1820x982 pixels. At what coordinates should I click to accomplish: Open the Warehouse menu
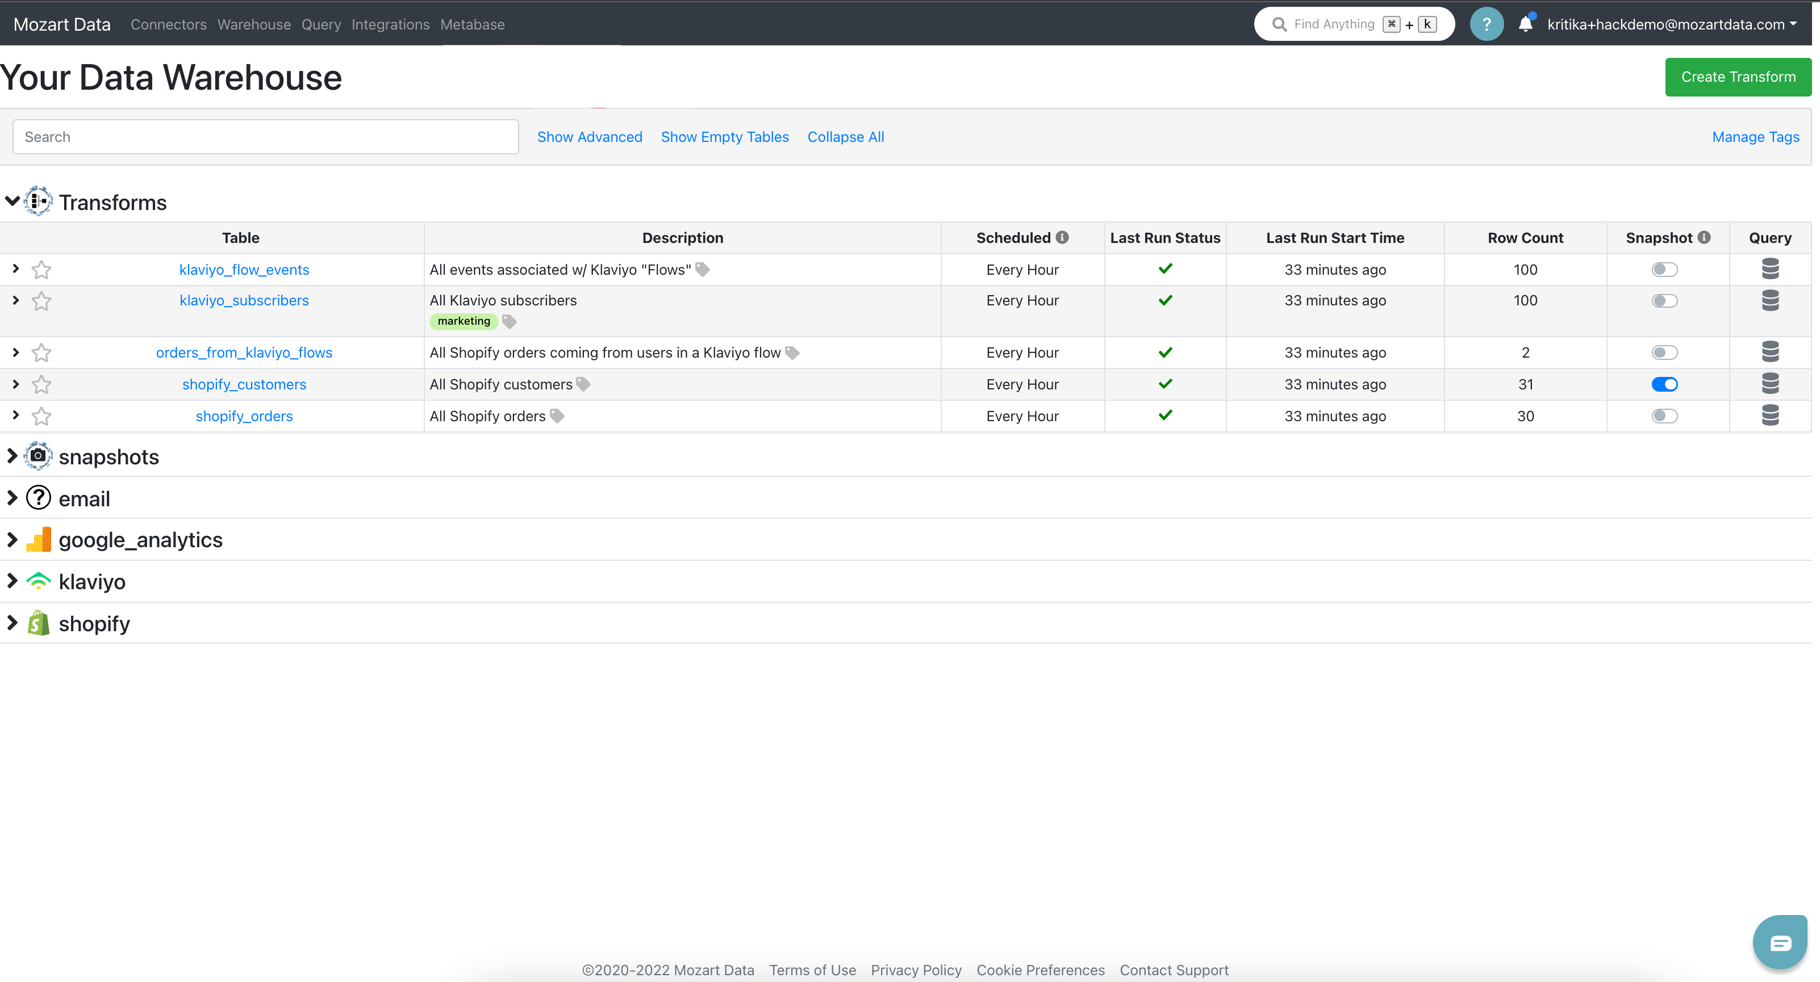click(x=254, y=24)
